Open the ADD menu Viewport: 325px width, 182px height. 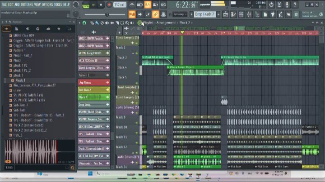[17, 4]
